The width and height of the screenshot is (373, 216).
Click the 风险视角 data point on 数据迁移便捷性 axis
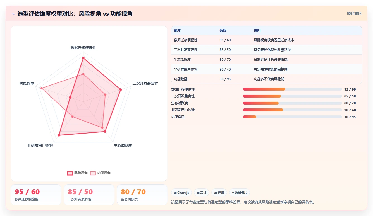pos(83,58)
